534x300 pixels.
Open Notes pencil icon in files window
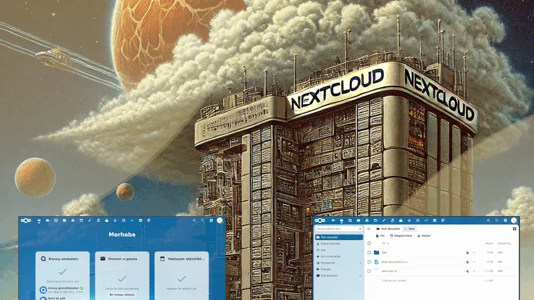tap(384, 221)
